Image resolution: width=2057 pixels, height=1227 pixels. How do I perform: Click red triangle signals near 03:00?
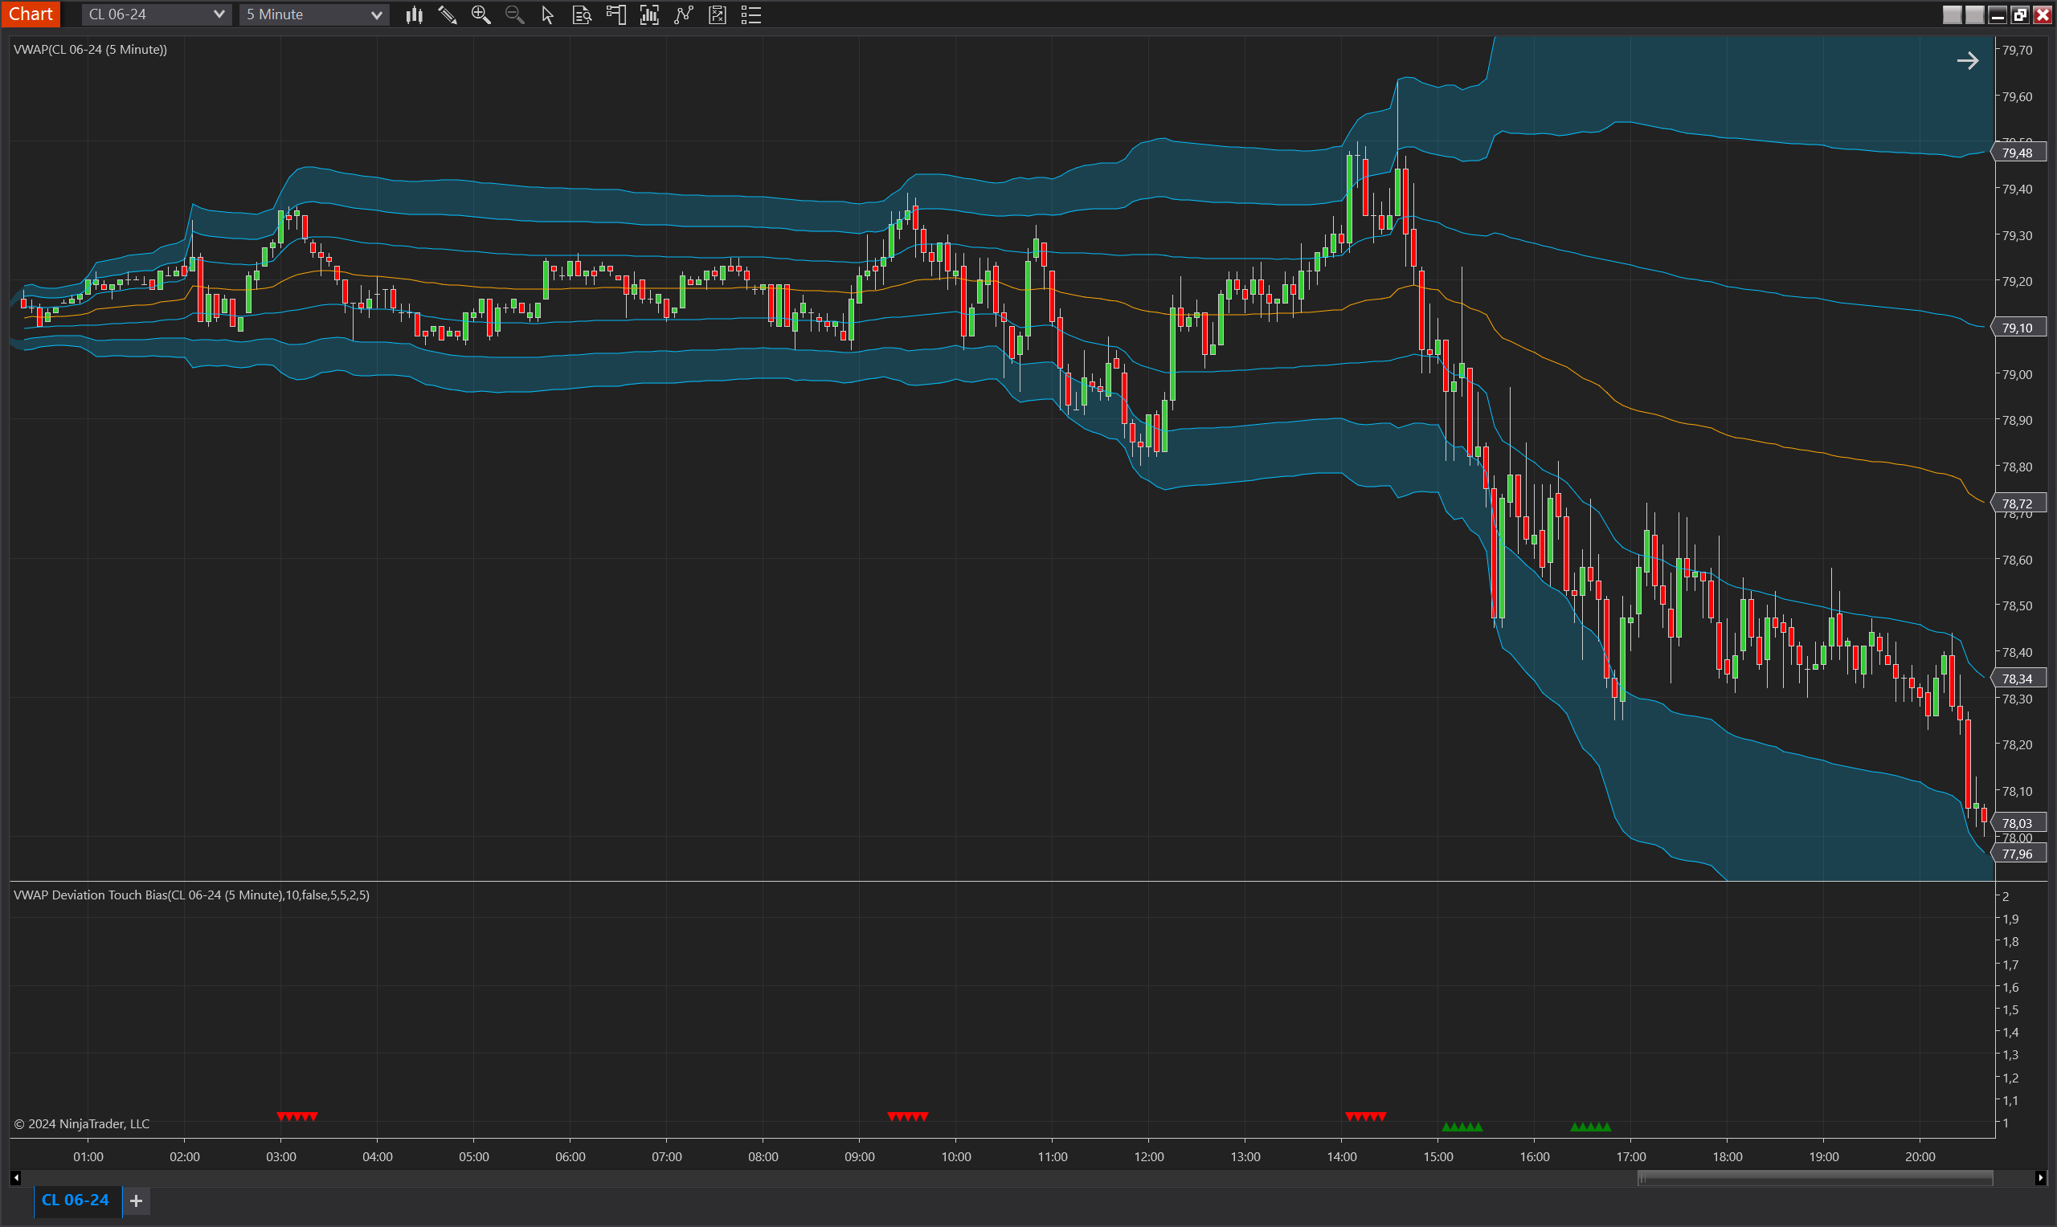point(297,1117)
